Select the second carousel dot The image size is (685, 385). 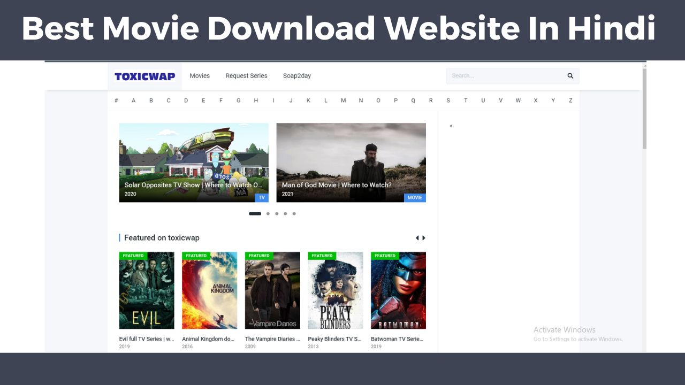[x=268, y=213]
